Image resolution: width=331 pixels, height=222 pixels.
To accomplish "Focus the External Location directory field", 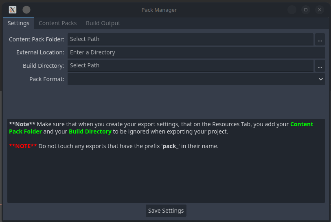I will click(196, 52).
